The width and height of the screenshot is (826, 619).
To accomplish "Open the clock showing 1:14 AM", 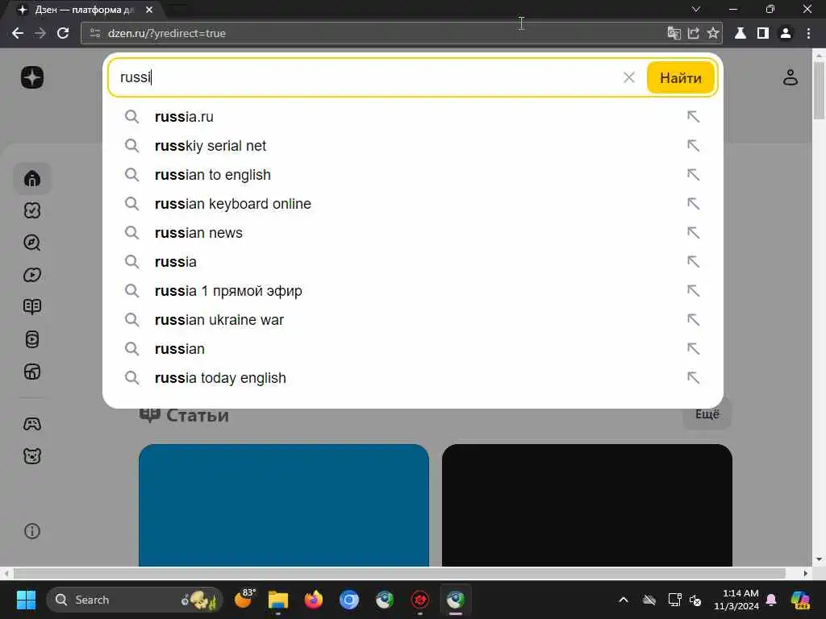I will [736, 600].
